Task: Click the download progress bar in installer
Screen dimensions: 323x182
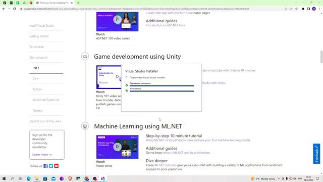Action: point(161,85)
